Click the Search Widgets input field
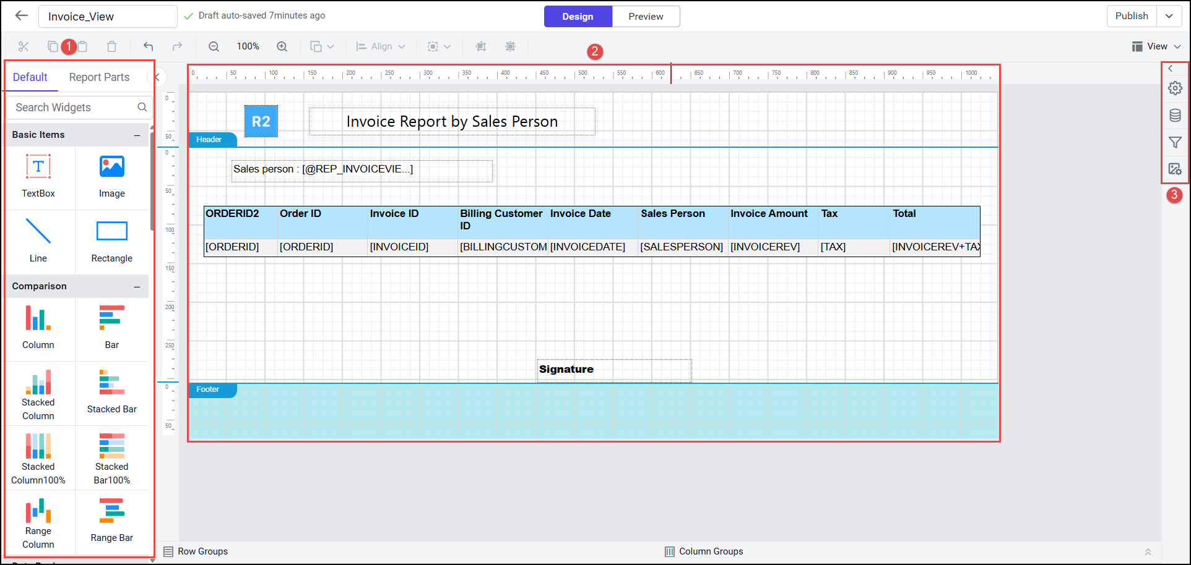This screenshot has width=1191, height=565. click(74, 108)
